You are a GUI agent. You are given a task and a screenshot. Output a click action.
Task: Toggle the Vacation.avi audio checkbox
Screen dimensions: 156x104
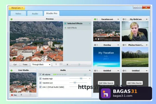pos(40,83)
